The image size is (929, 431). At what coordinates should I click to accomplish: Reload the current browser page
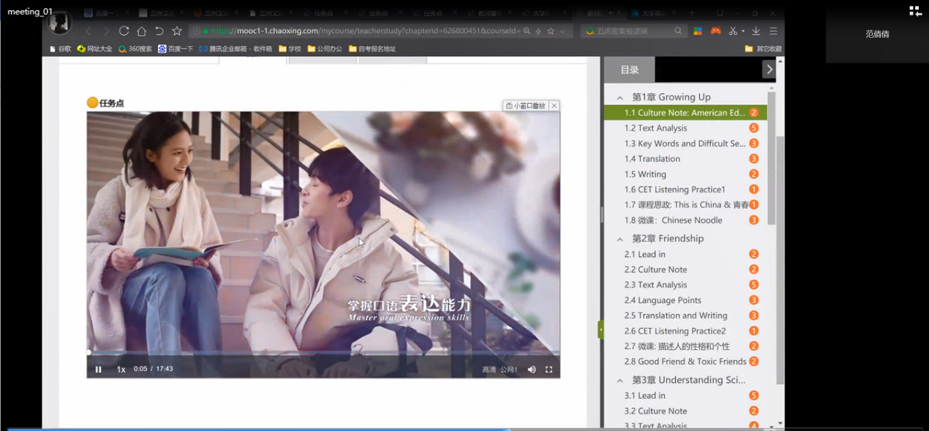pyautogui.click(x=124, y=31)
